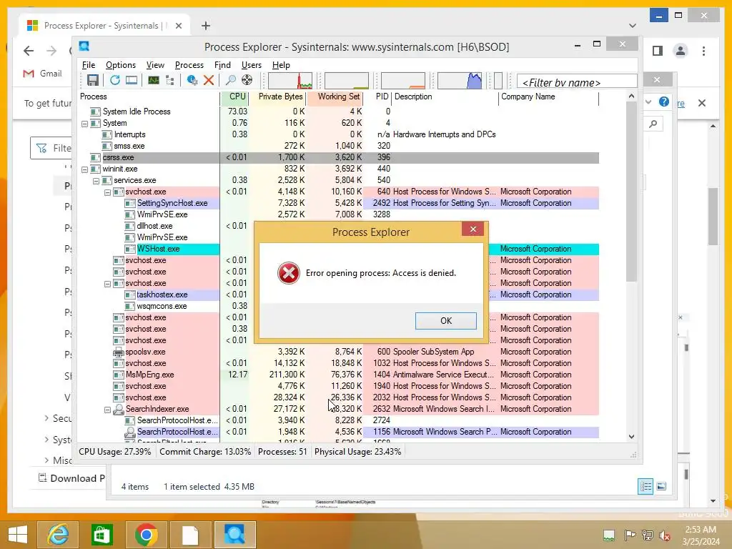Collapse the svchost.exe node above SettingSyncHost.exe
The width and height of the screenshot is (732, 549).
[107, 192]
